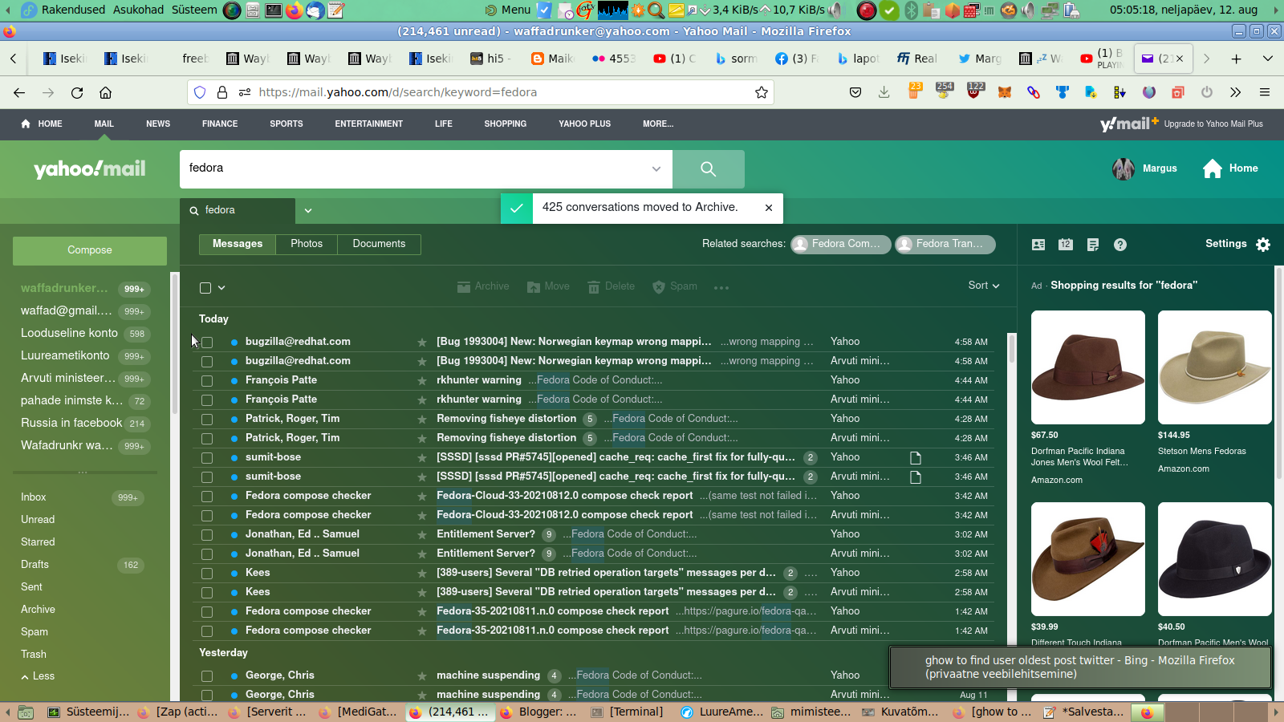The width and height of the screenshot is (1284, 722).
Task: Click Fedora Com... related search
Action: [x=840, y=244]
